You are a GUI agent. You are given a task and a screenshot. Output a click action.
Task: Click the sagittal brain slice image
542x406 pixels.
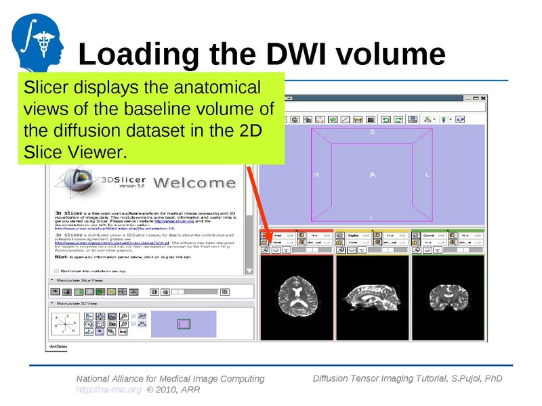click(372, 297)
